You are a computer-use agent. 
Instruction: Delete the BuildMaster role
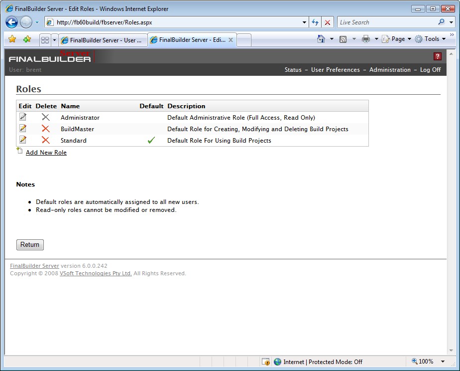[x=45, y=129]
